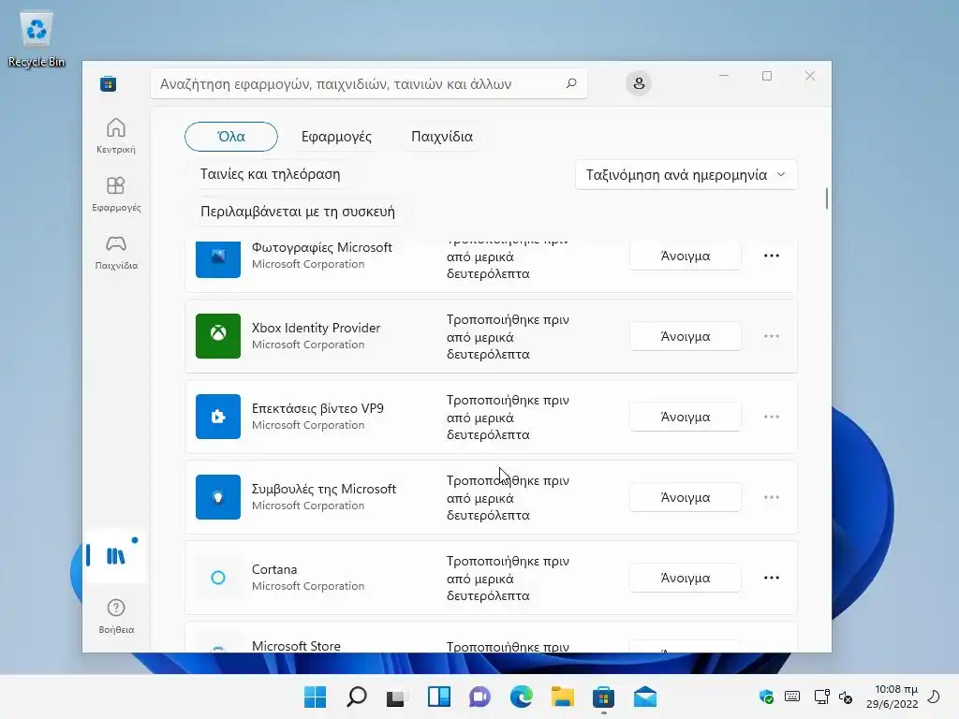The width and height of the screenshot is (959, 719).
Task: Open the Κεντρική home icon in sidebar
Action: 115,136
